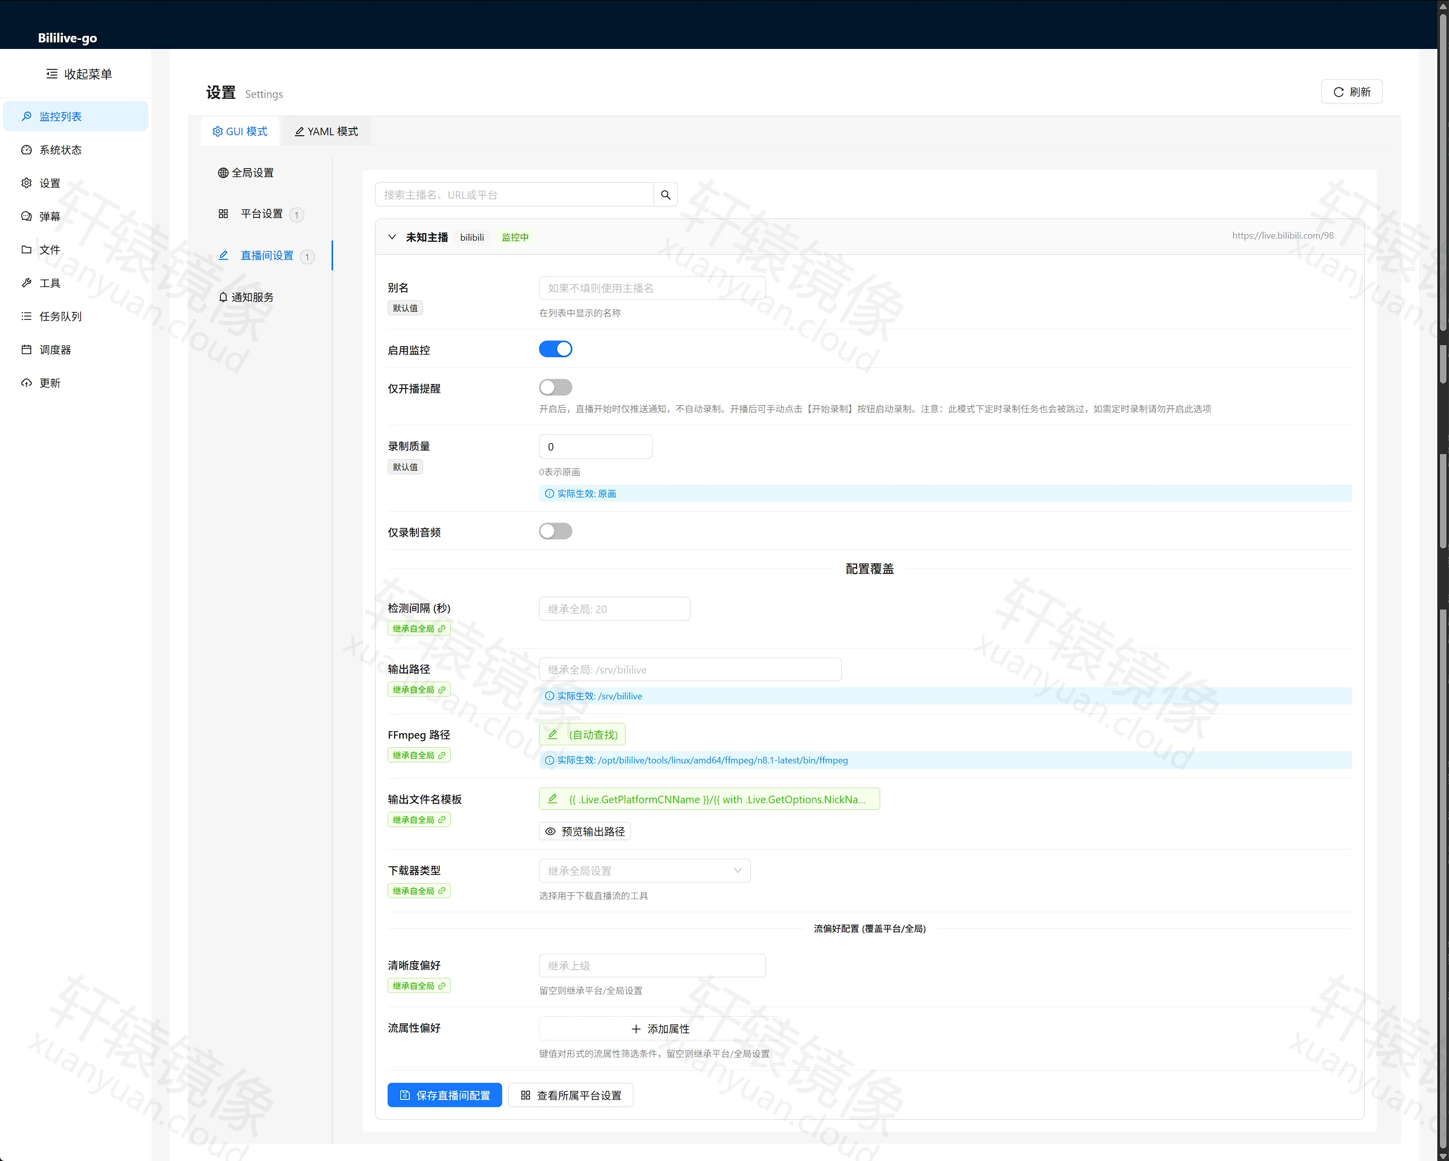Viewport: 1449px width, 1161px height.
Task: Click 保存直播间配置 save button
Action: tap(444, 1095)
